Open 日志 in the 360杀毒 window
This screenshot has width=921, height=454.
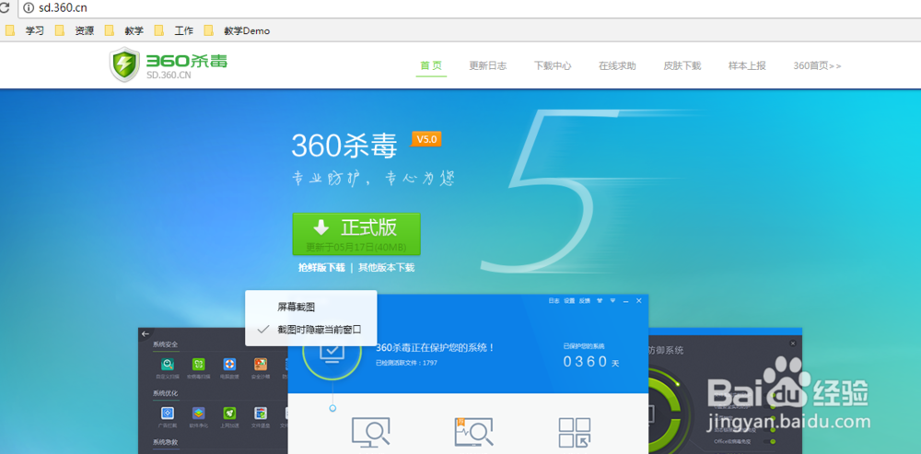click(x=554, y=301)
